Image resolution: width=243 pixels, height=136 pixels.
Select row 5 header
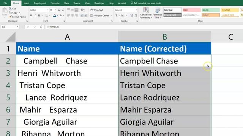pyautogui.click(x=8, y=97)
